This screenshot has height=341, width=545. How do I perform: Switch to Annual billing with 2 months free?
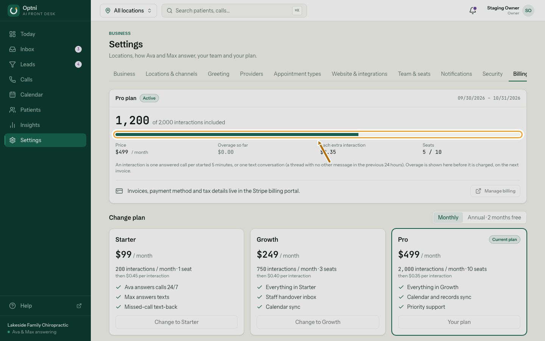pyautogui.click(x=494, y=217)
